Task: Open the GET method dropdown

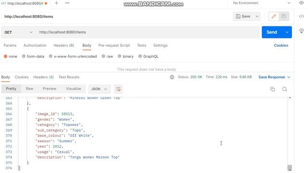Action: pyautogui.click(x=18, y=32)
